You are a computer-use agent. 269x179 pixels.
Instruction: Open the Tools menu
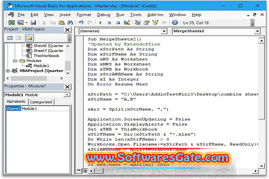click(136, 15)
